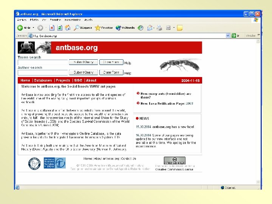272x204 pixels.
Task: Click the page icon in address bar
Action: (31, 36)
